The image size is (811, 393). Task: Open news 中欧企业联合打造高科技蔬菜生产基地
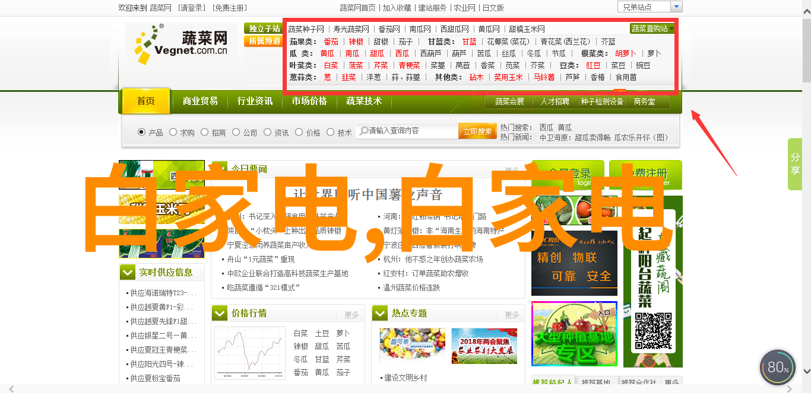(x=288, y=273)
